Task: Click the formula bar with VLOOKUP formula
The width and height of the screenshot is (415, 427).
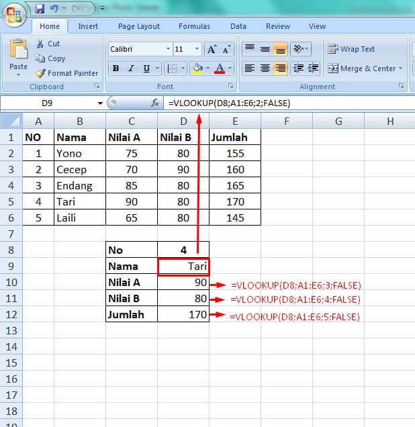Action: pos(289,103)
